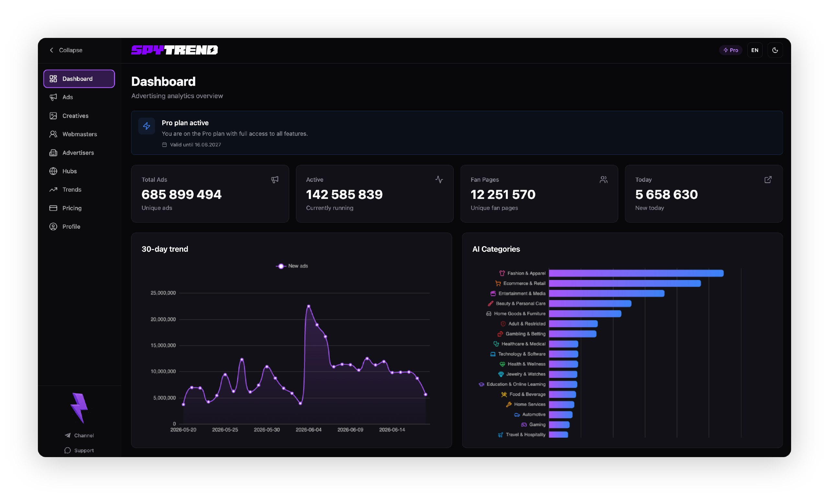Click the Entertainment & Media clapperboard icon

(x=493, y=294)
